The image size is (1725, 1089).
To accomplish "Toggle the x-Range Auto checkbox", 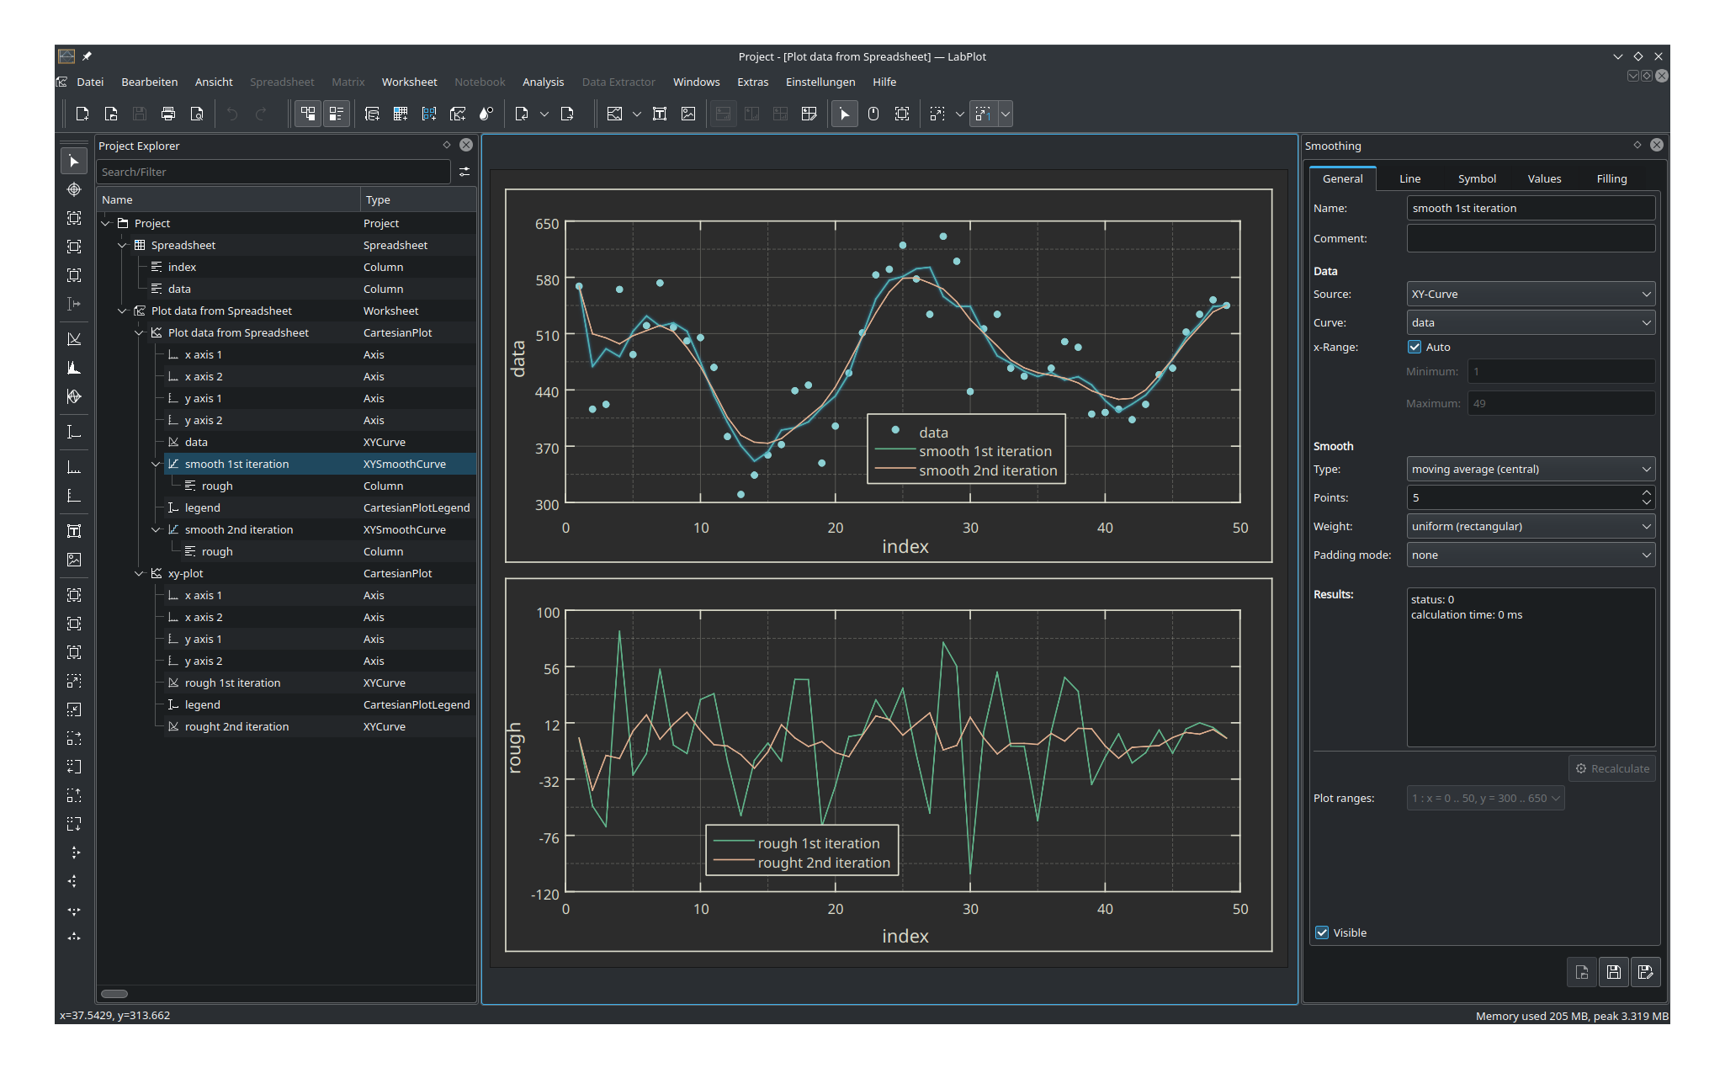I will [1415, 347].
